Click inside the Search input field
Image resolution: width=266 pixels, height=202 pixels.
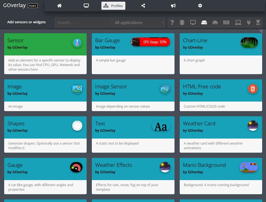click(x=83, y=23)
